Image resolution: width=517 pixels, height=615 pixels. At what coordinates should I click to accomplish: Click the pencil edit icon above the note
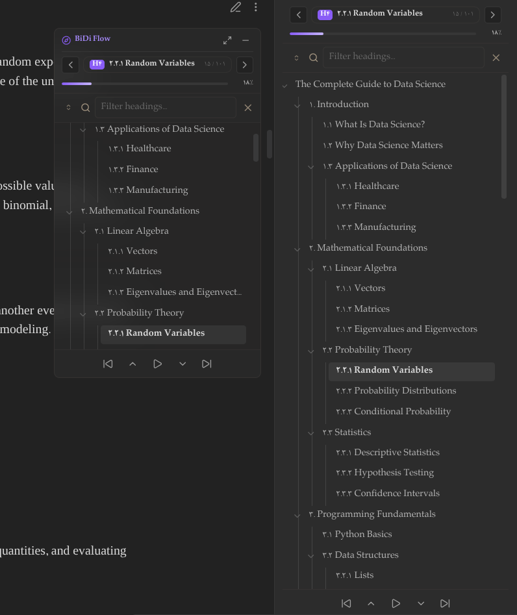235,7
